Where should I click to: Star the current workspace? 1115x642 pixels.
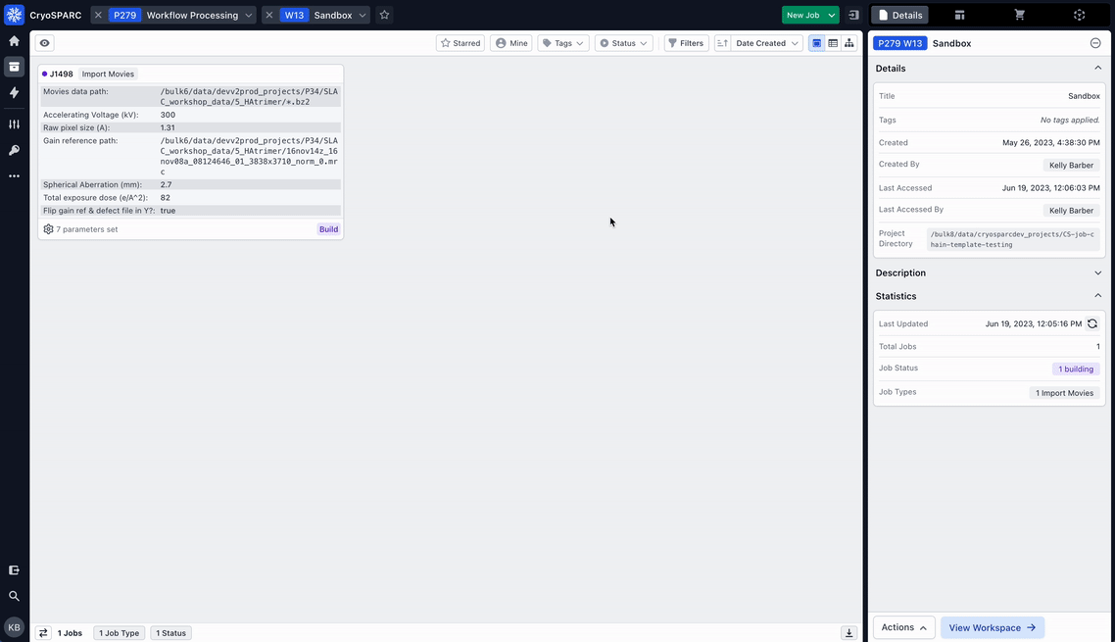[384, 15]
